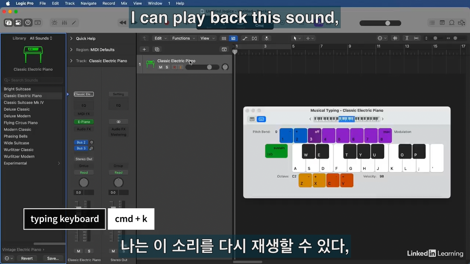The height and width of the screenshot is (264, 470).
Task: Open the Editors pencil button
Action: [74, 23]
